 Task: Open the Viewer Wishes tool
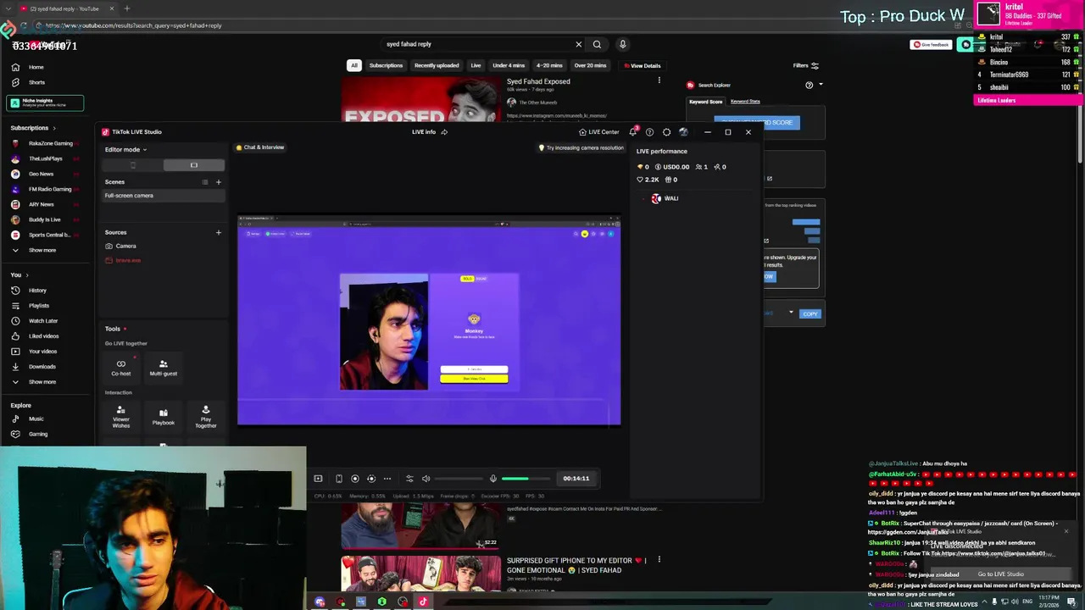[x=121, y=417]
